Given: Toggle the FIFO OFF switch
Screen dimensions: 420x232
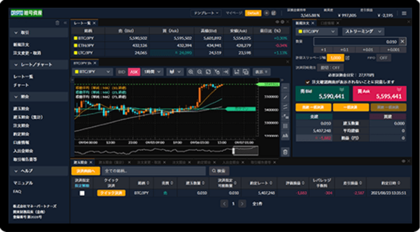Looking at the screenshot, I should [x=384, y=58].
